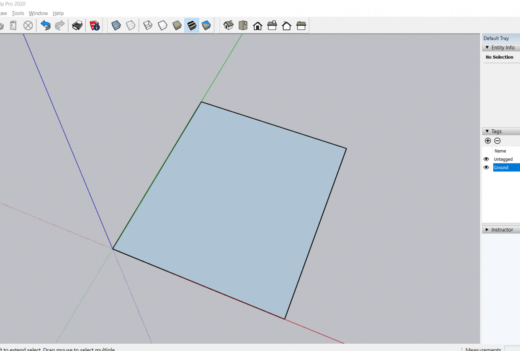Toggle X-Ray mode
The image size is (520, 351).
116,26
